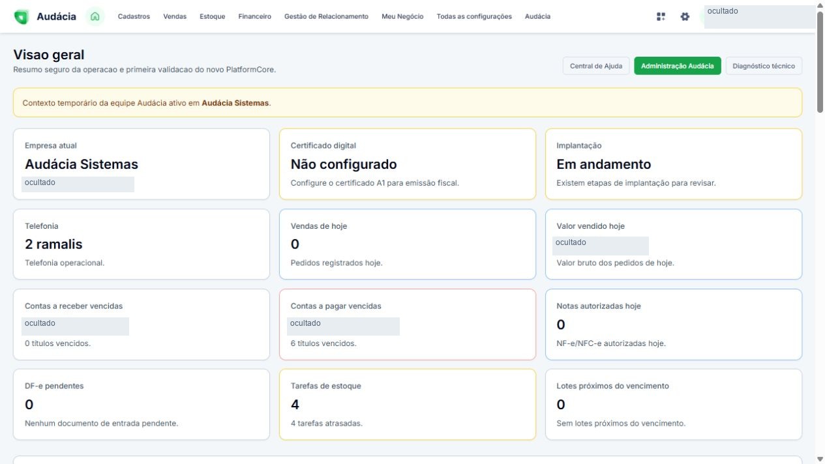
Task: Click 'Valor bruto dos pedidos de hoje.' text
Action: pyautogui.click(x=615, y=263)
